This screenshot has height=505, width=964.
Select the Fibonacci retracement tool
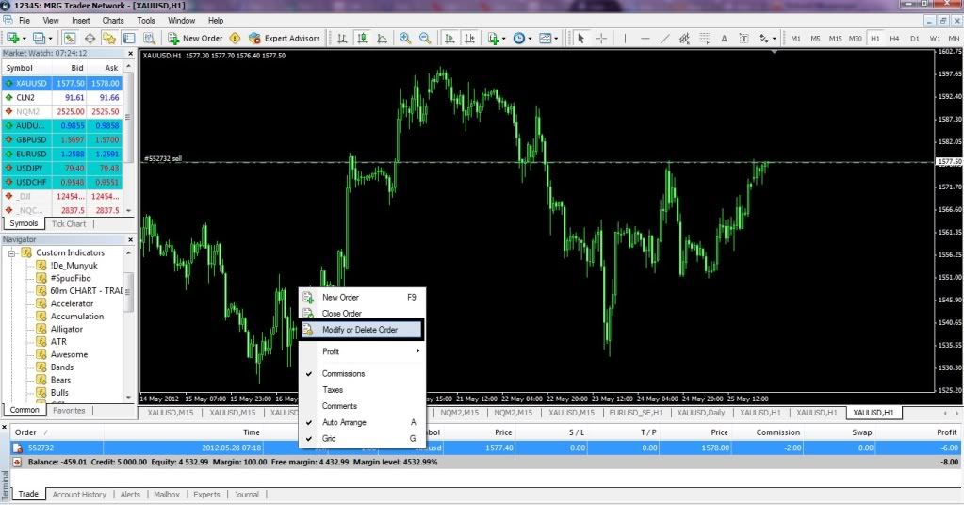tap(705, 38)
